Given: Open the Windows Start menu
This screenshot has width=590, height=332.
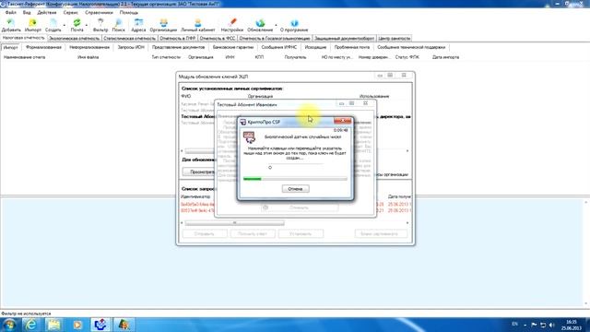Looking at the screenshot, I should (x=8, y=325).
